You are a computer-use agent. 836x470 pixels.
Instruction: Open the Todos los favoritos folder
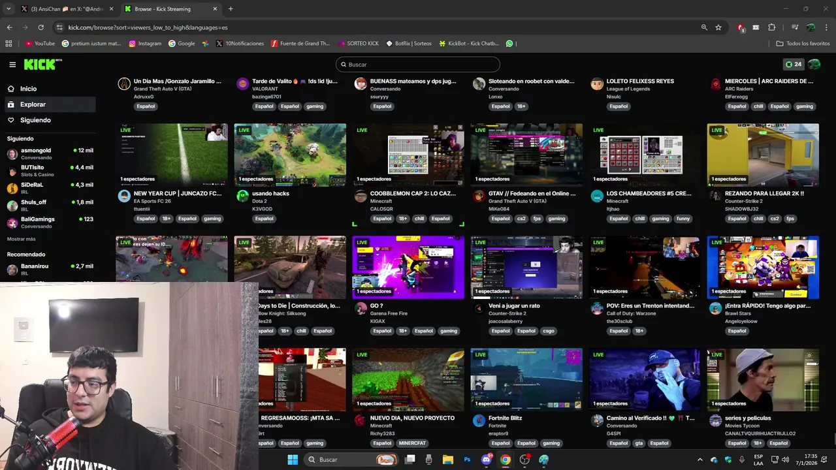point(803,44)
